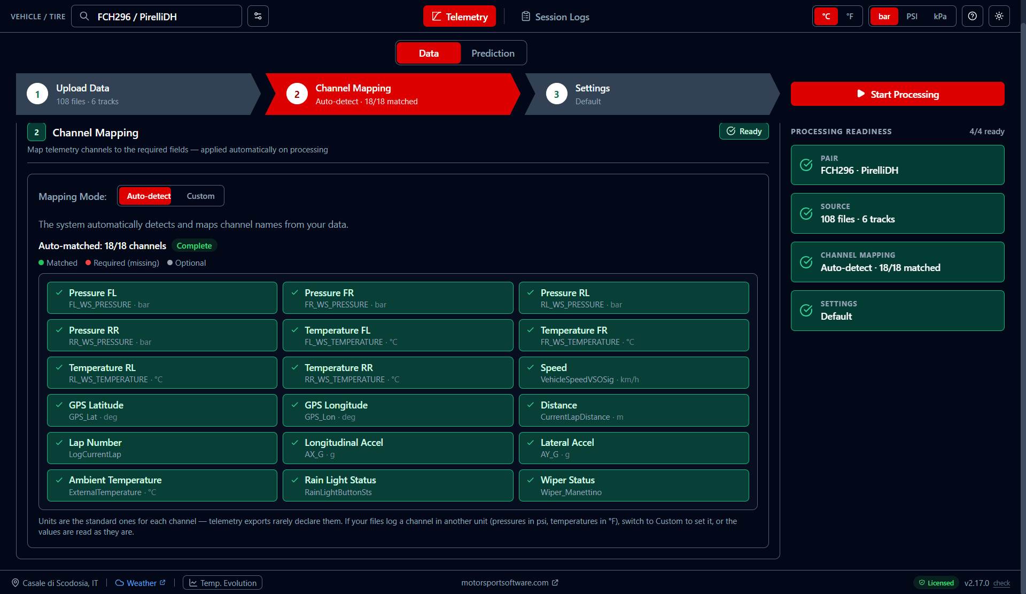Image resolution: width=1026 pixels, height=594 pixels.
Task: Select kPa as the pressure unit
Action: click(x=940, y=16)
